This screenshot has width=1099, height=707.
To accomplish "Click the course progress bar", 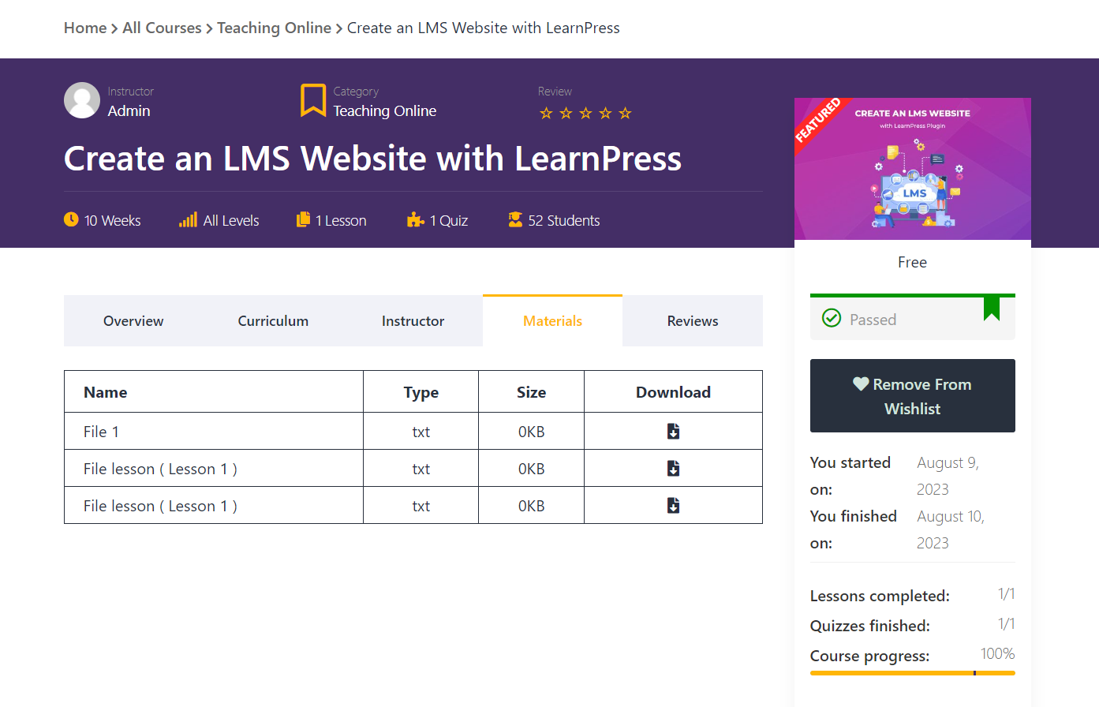I will (x=913, y=673).
